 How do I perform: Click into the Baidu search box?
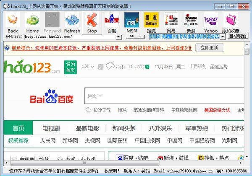(164, 96)
